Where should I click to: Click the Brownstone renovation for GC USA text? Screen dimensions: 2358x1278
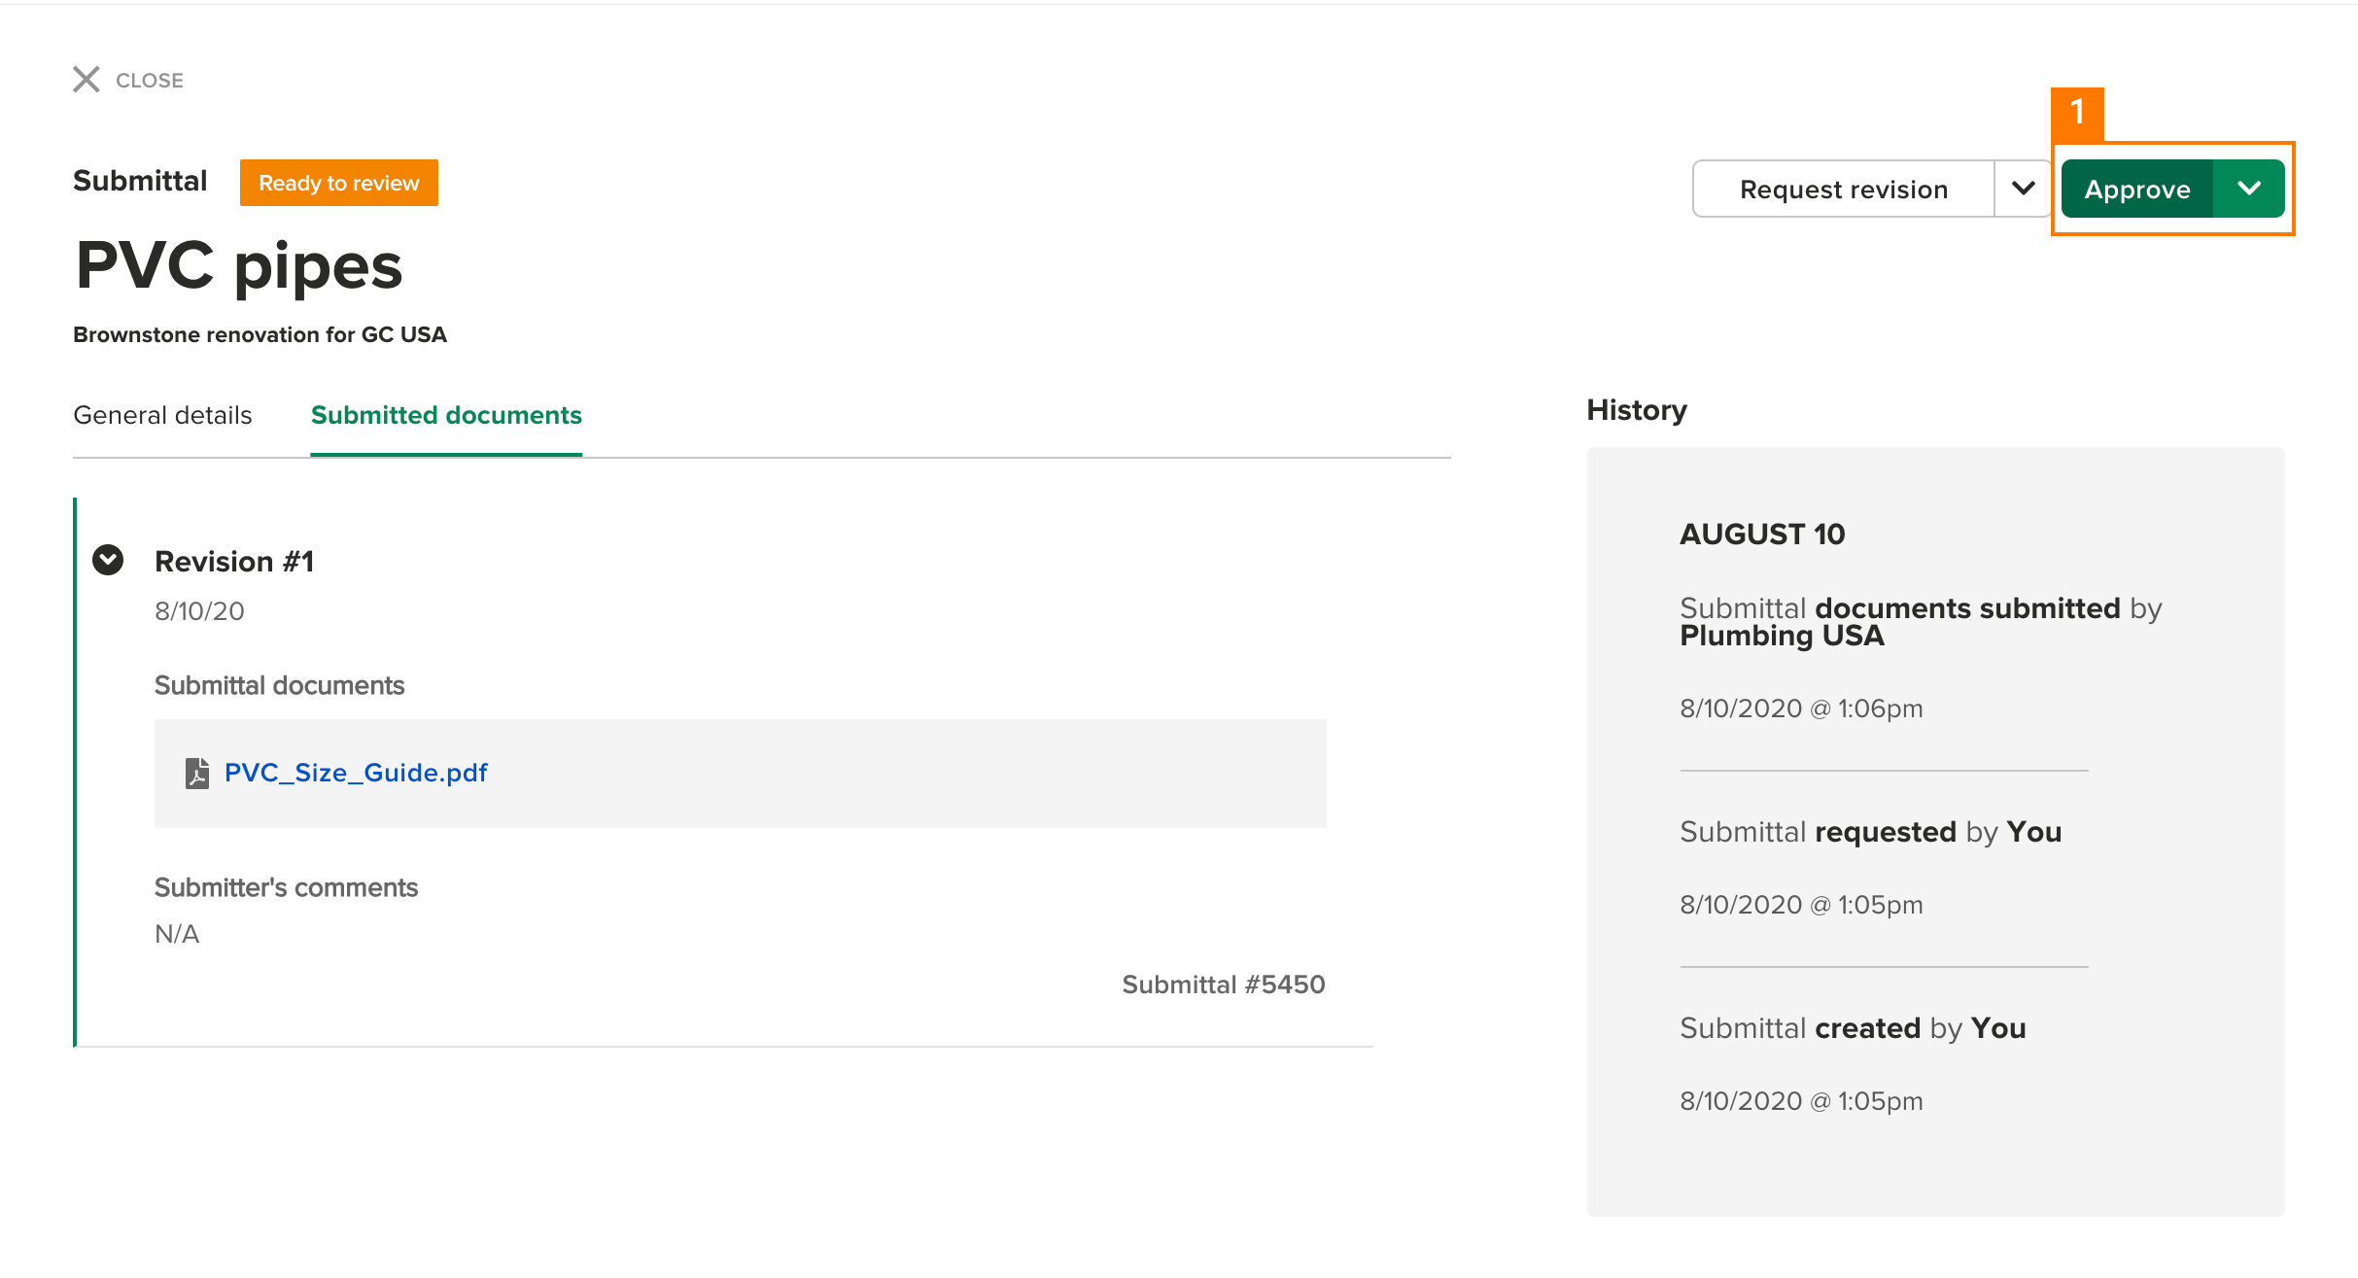click(x=260, y=334)
